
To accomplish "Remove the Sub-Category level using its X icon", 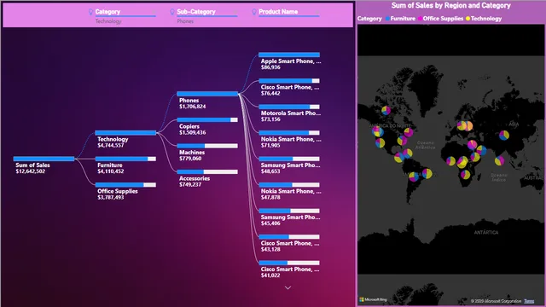I will point(235,12).
